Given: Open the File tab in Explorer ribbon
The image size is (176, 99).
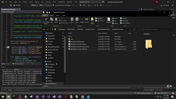Looking at the screenshot, I should [x=45, y=15].
